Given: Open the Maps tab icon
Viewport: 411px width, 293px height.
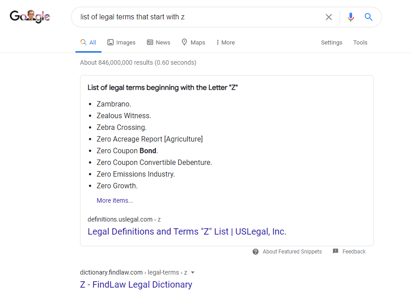Looking at the screenshot, I should click(x=185, y=42).
